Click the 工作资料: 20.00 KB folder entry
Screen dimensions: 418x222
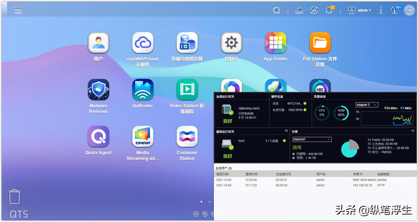point(383,144)
